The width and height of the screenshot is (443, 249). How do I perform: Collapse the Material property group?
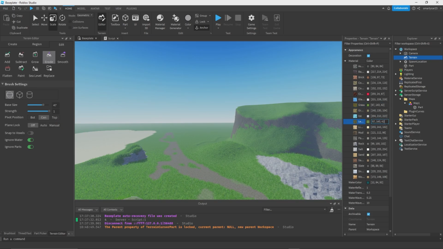[346, 61]
